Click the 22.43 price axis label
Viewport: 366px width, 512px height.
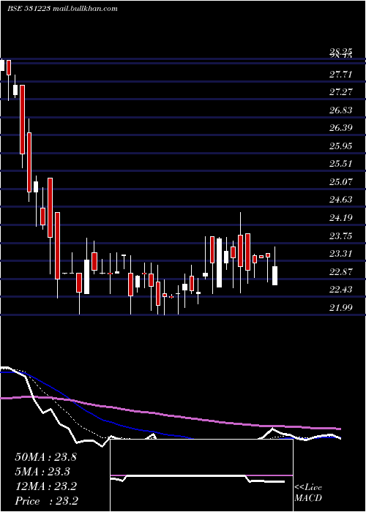[x=340, y=290]
